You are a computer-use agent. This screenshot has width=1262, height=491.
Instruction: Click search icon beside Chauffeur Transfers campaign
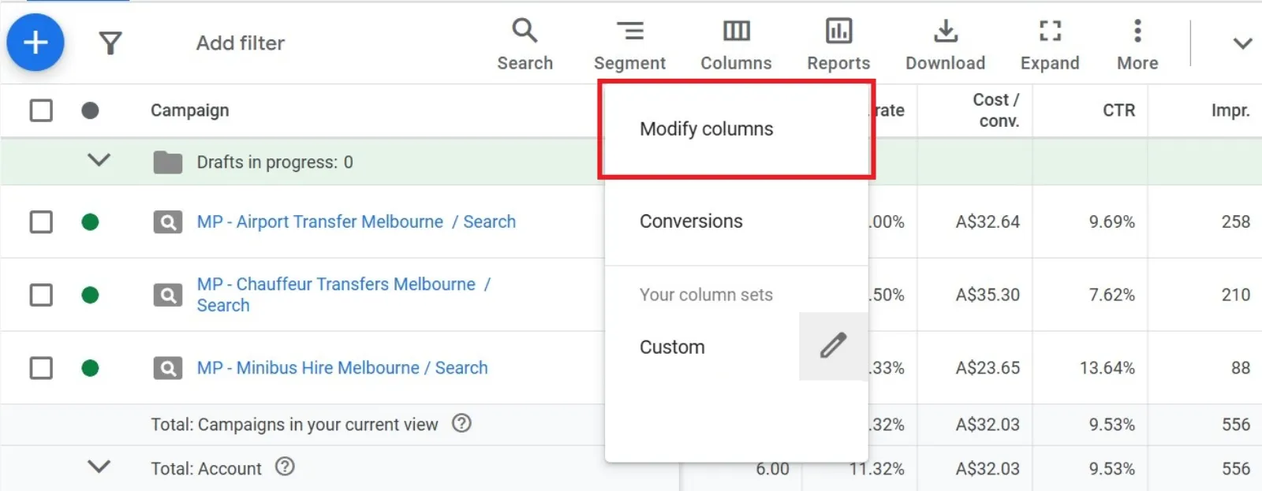tap(167, 296)
